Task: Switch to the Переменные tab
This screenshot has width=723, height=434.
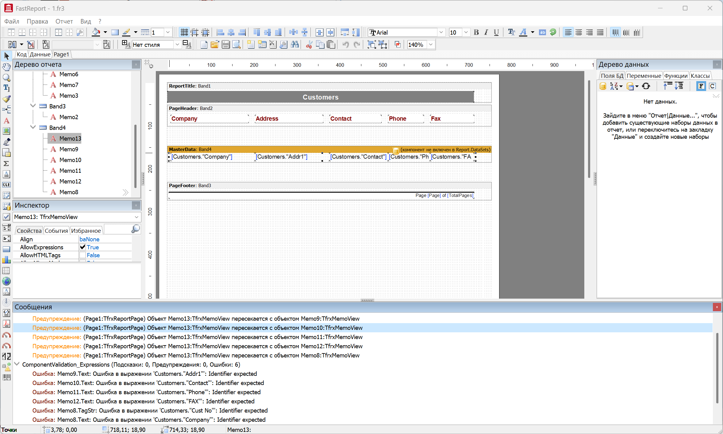Action: click(644, 76)
